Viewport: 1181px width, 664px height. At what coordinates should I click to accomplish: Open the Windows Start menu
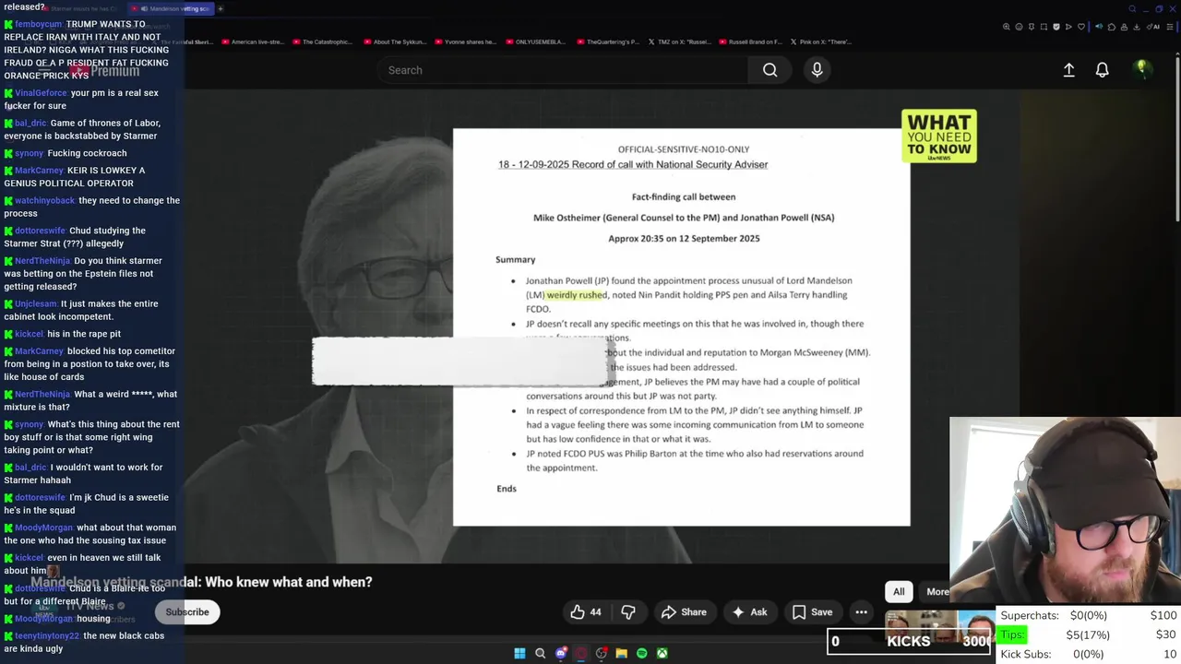click(519, 653)
